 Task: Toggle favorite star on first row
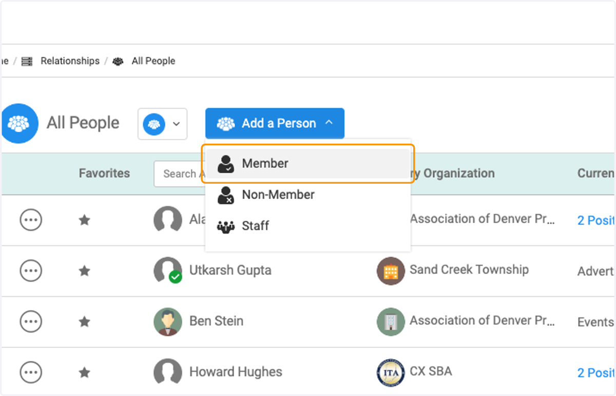(84, 220)
